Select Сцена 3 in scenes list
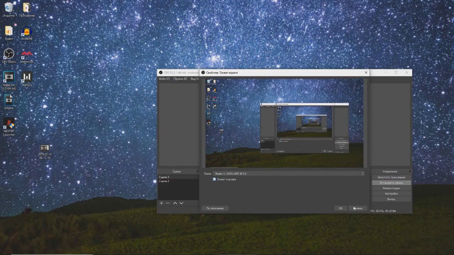Image resolution: width=454 pixels, height=255 pixels. pyautogui.click(x=178, y=177)
